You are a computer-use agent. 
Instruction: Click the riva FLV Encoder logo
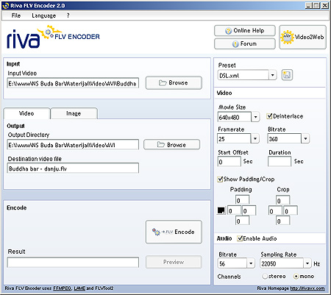click(x=53, y=37)
